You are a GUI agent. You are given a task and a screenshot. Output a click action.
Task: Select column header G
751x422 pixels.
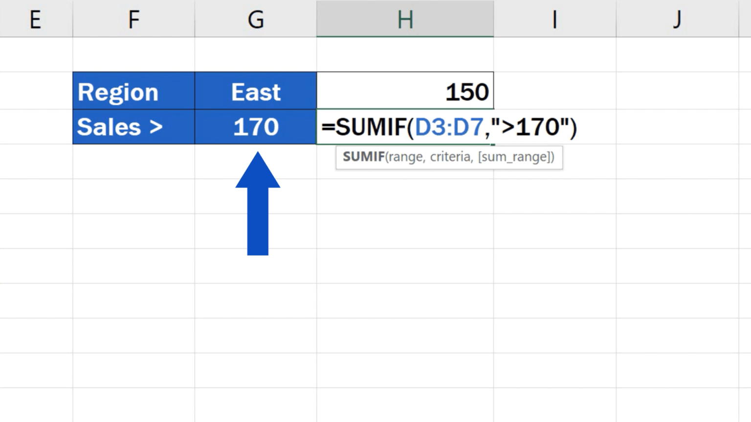pyautogui.click(x=255, y=20)
